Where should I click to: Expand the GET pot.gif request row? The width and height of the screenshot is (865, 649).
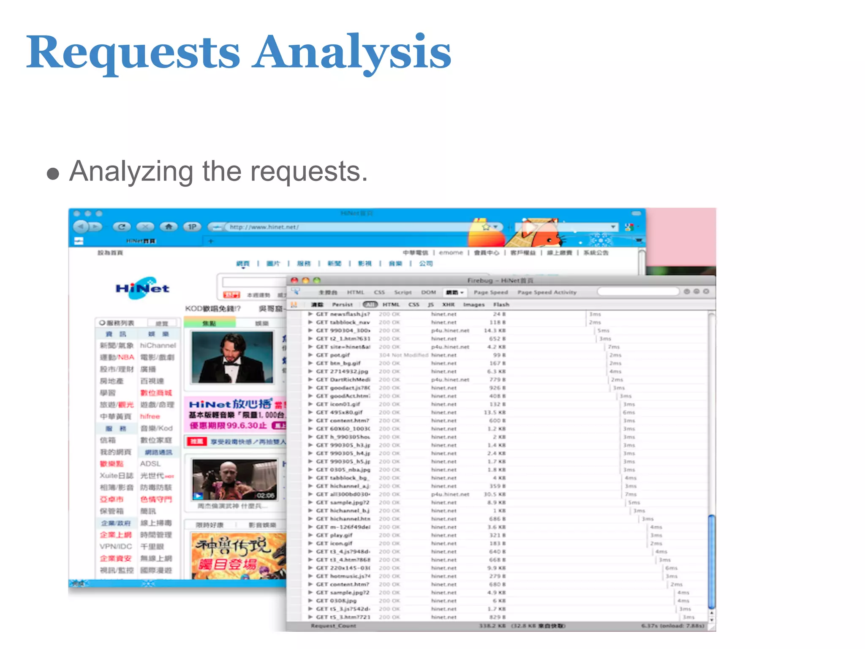click(x=310, y=355)
